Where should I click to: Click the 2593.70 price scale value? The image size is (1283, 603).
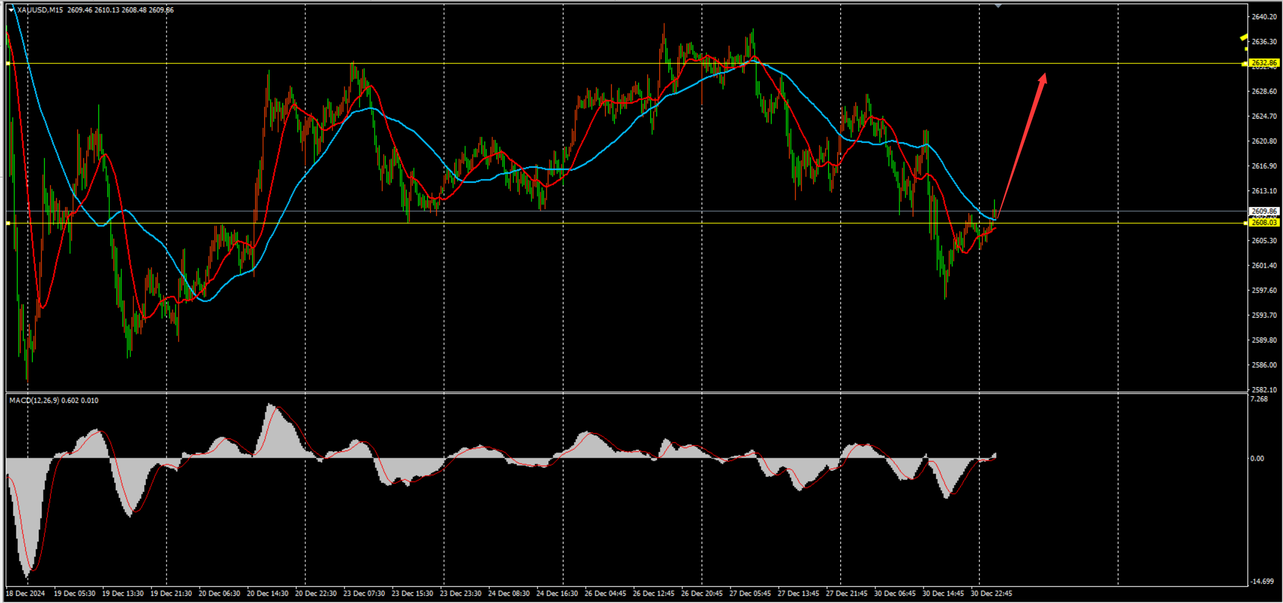(1264, 315)
